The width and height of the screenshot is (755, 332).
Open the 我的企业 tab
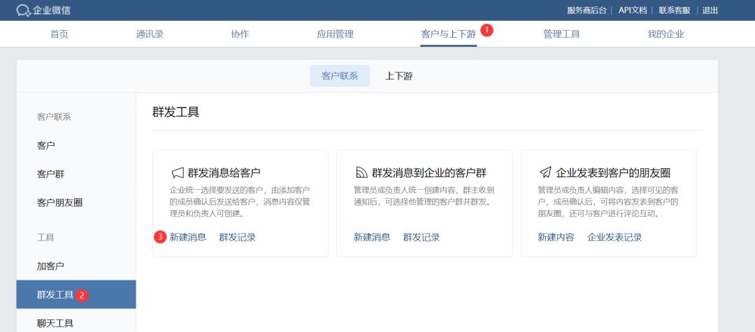(x=666, y=34)
